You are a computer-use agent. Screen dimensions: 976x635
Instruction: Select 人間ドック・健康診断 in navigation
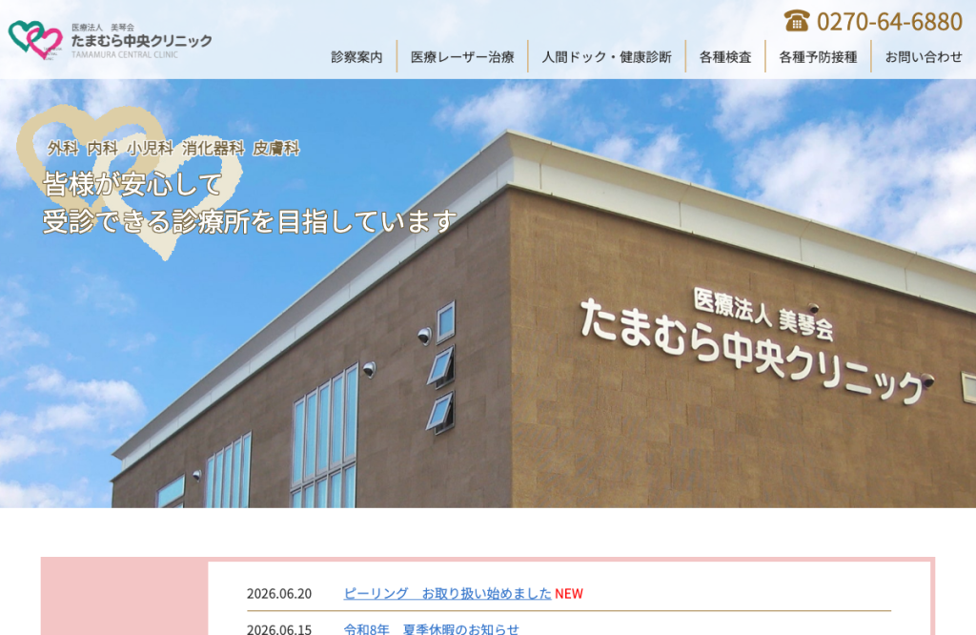(x=607, y=57)
